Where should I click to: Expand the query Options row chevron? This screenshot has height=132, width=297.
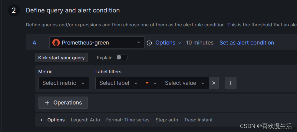41,120
